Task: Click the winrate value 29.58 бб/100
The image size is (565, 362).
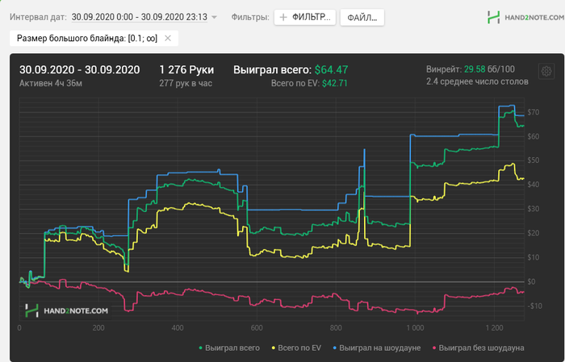Action: pyautogui.click(x=489, y=69)
